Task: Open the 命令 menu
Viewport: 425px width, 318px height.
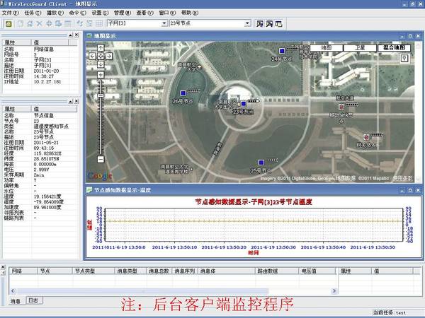Action: [x=77, y=13]
